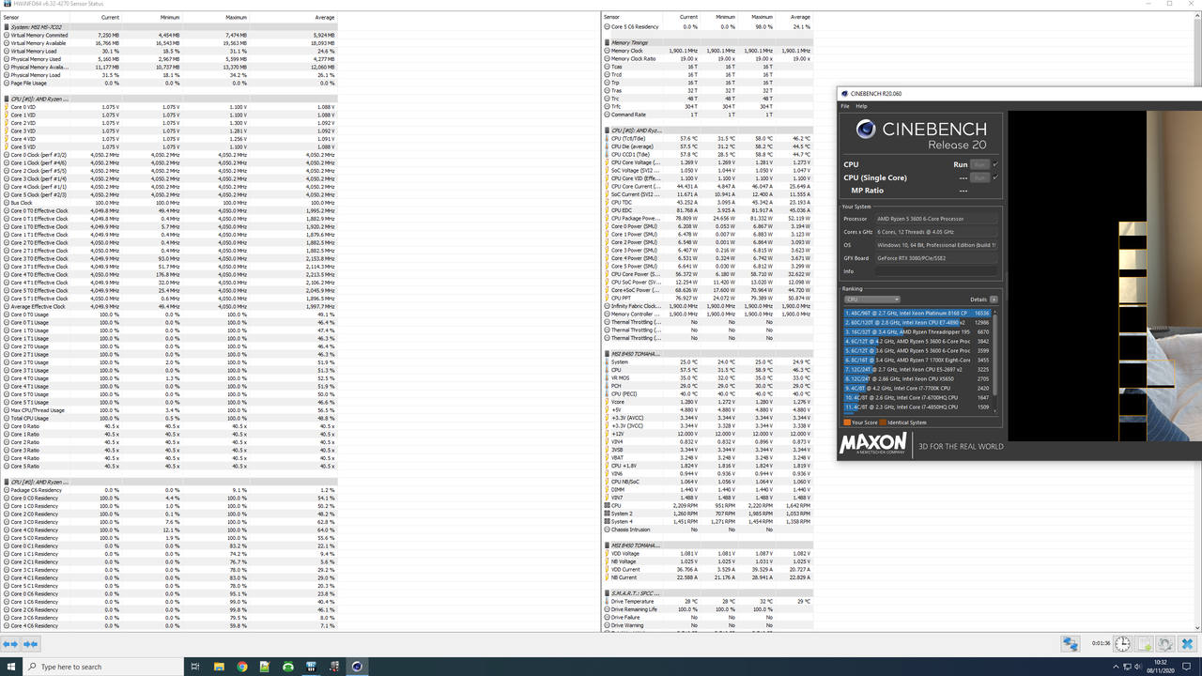Viewport: 1202px width, 676px height.
Task: Click the Cinebench sphere logo
Action: 866,129
